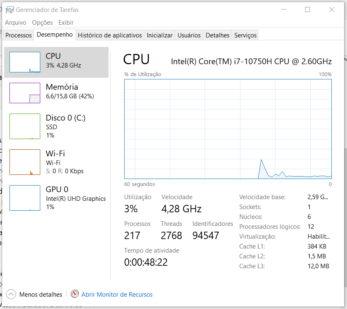
Task: Open the Arquivo menu
Action: pyautogui.click(x=16, y=23)
